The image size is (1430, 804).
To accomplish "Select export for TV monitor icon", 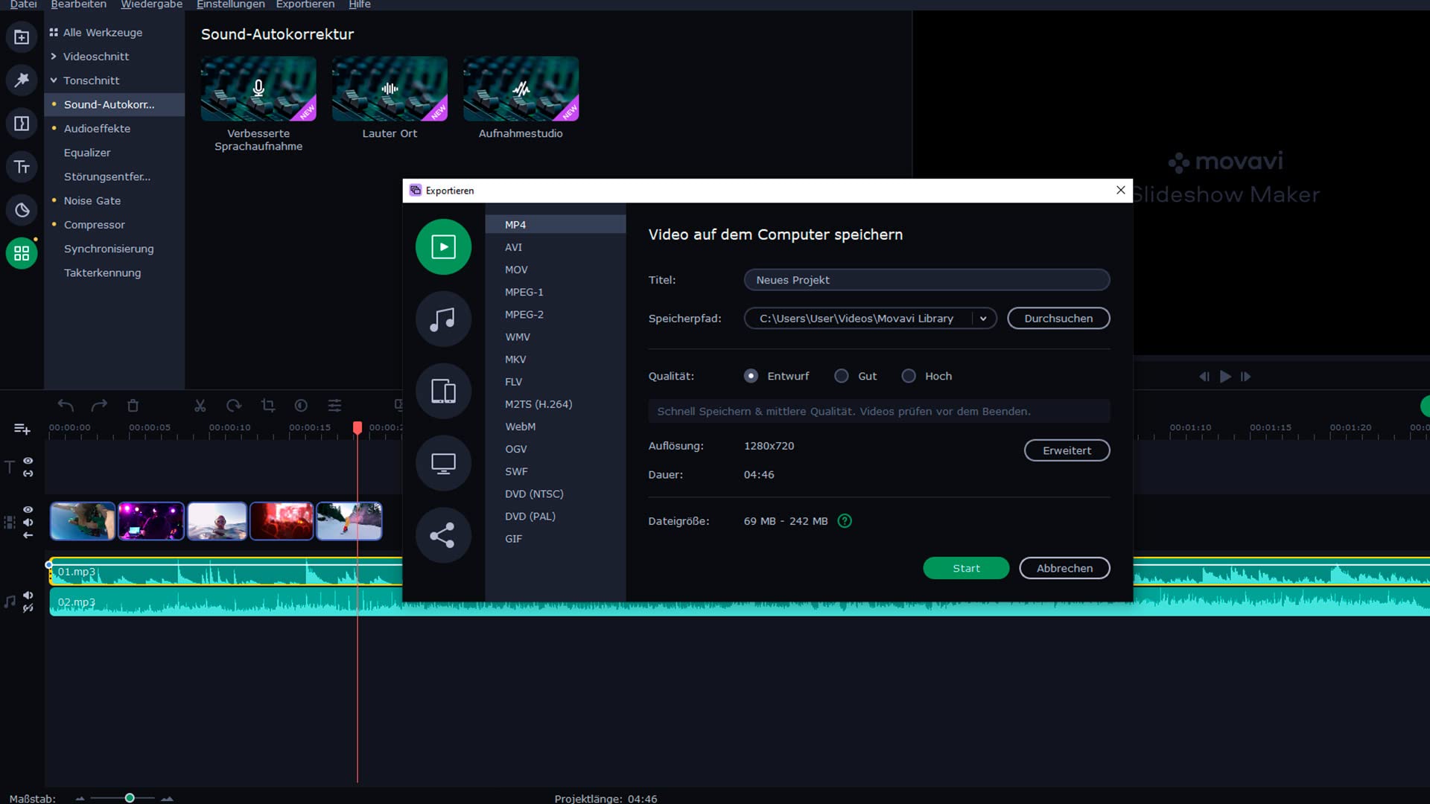I will (443, 463).
